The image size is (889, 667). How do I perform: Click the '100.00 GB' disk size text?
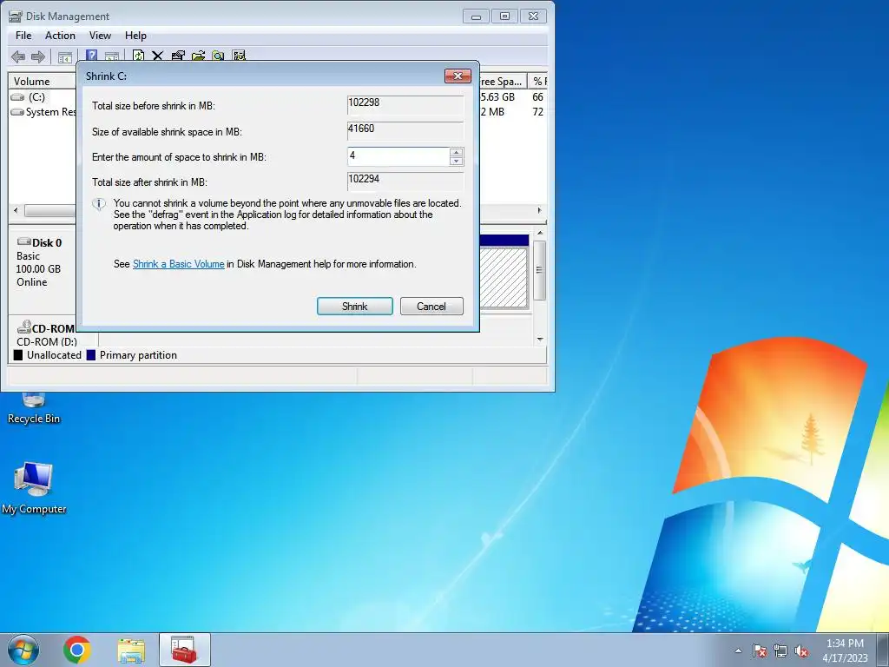[38, 269]
